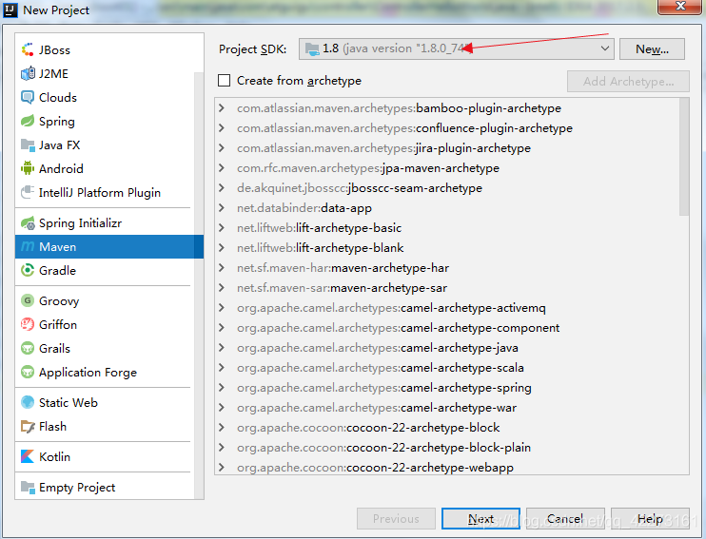706x539 pixels.
Task: Select camel-archetype-java row
Action: pos(447,348)
